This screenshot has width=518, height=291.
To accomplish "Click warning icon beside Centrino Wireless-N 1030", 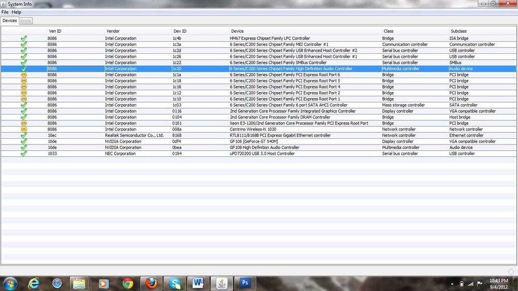I will coord(24,129).
